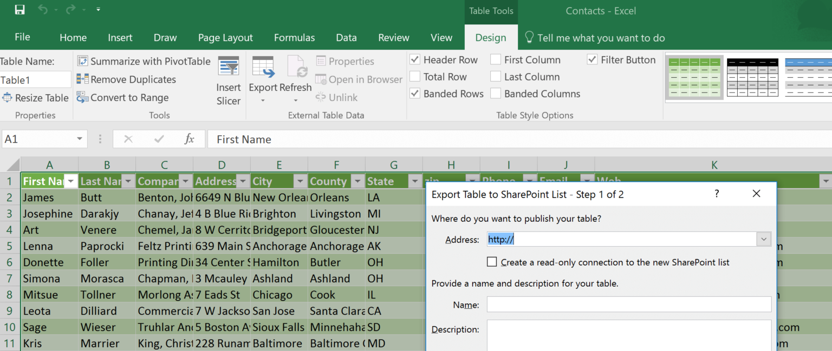The width and height of the screenshot is (832, 351).
Task: Enable the Total Row option
Action: [415, 76]
